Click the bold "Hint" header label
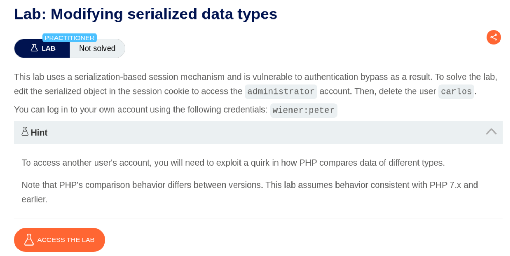The image size is (510, 256). click(x=39, y=133)
